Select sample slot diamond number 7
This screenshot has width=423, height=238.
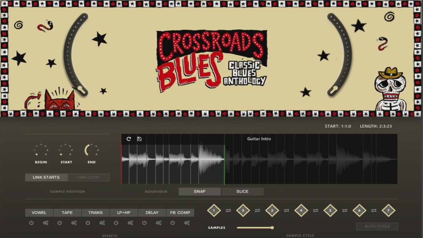[388, 210]
